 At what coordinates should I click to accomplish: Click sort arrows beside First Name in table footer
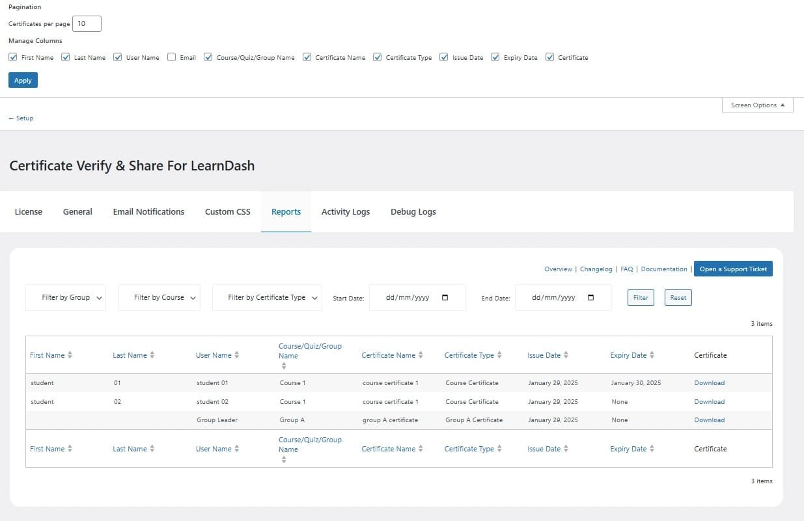(x=70, y=449)
